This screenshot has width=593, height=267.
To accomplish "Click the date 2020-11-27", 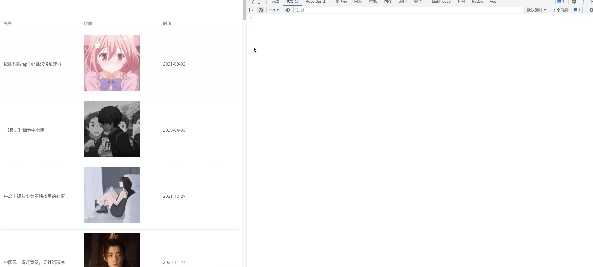I will click(174, 262).
